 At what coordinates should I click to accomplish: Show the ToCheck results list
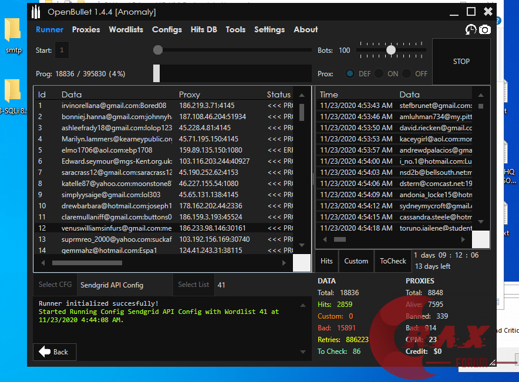393,261
